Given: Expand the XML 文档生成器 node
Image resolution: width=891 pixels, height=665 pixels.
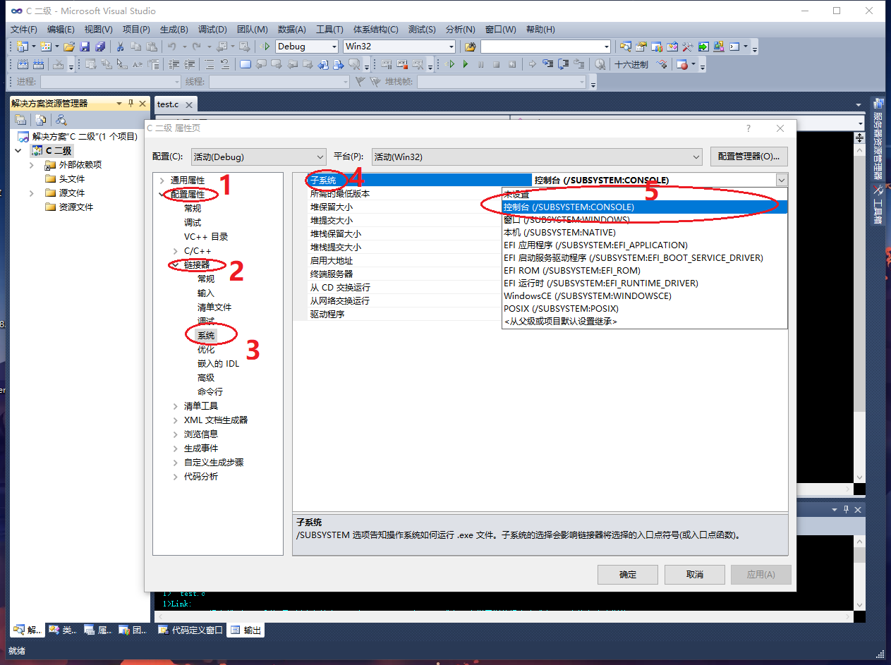Looking at the screenshot, I should [x=176, y=420].
